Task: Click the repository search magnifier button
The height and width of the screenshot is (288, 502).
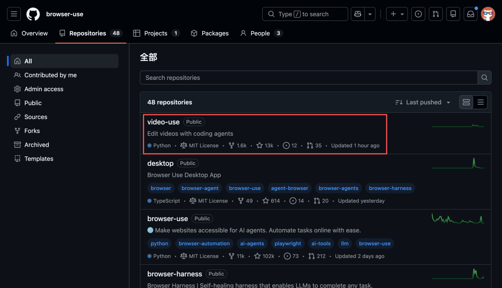Action: pos(484,78)
